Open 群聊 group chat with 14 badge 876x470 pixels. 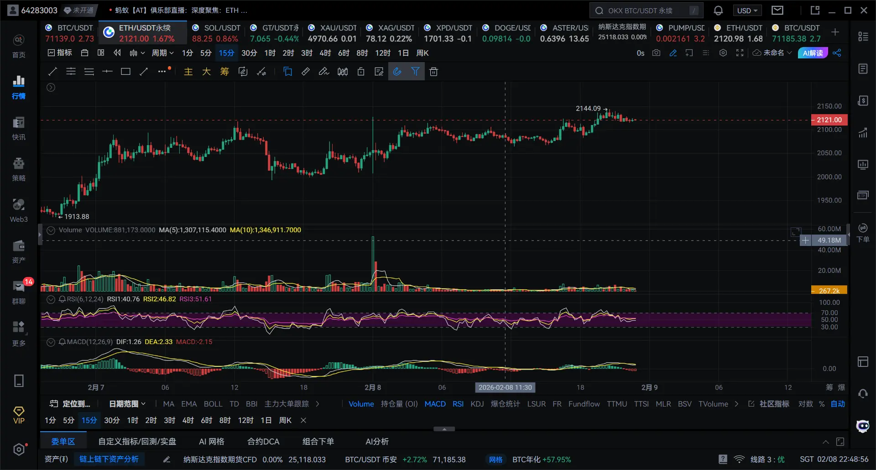coord(19,292)
